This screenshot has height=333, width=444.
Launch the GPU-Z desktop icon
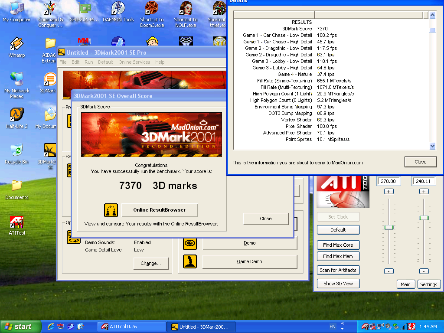click(85, 11)
